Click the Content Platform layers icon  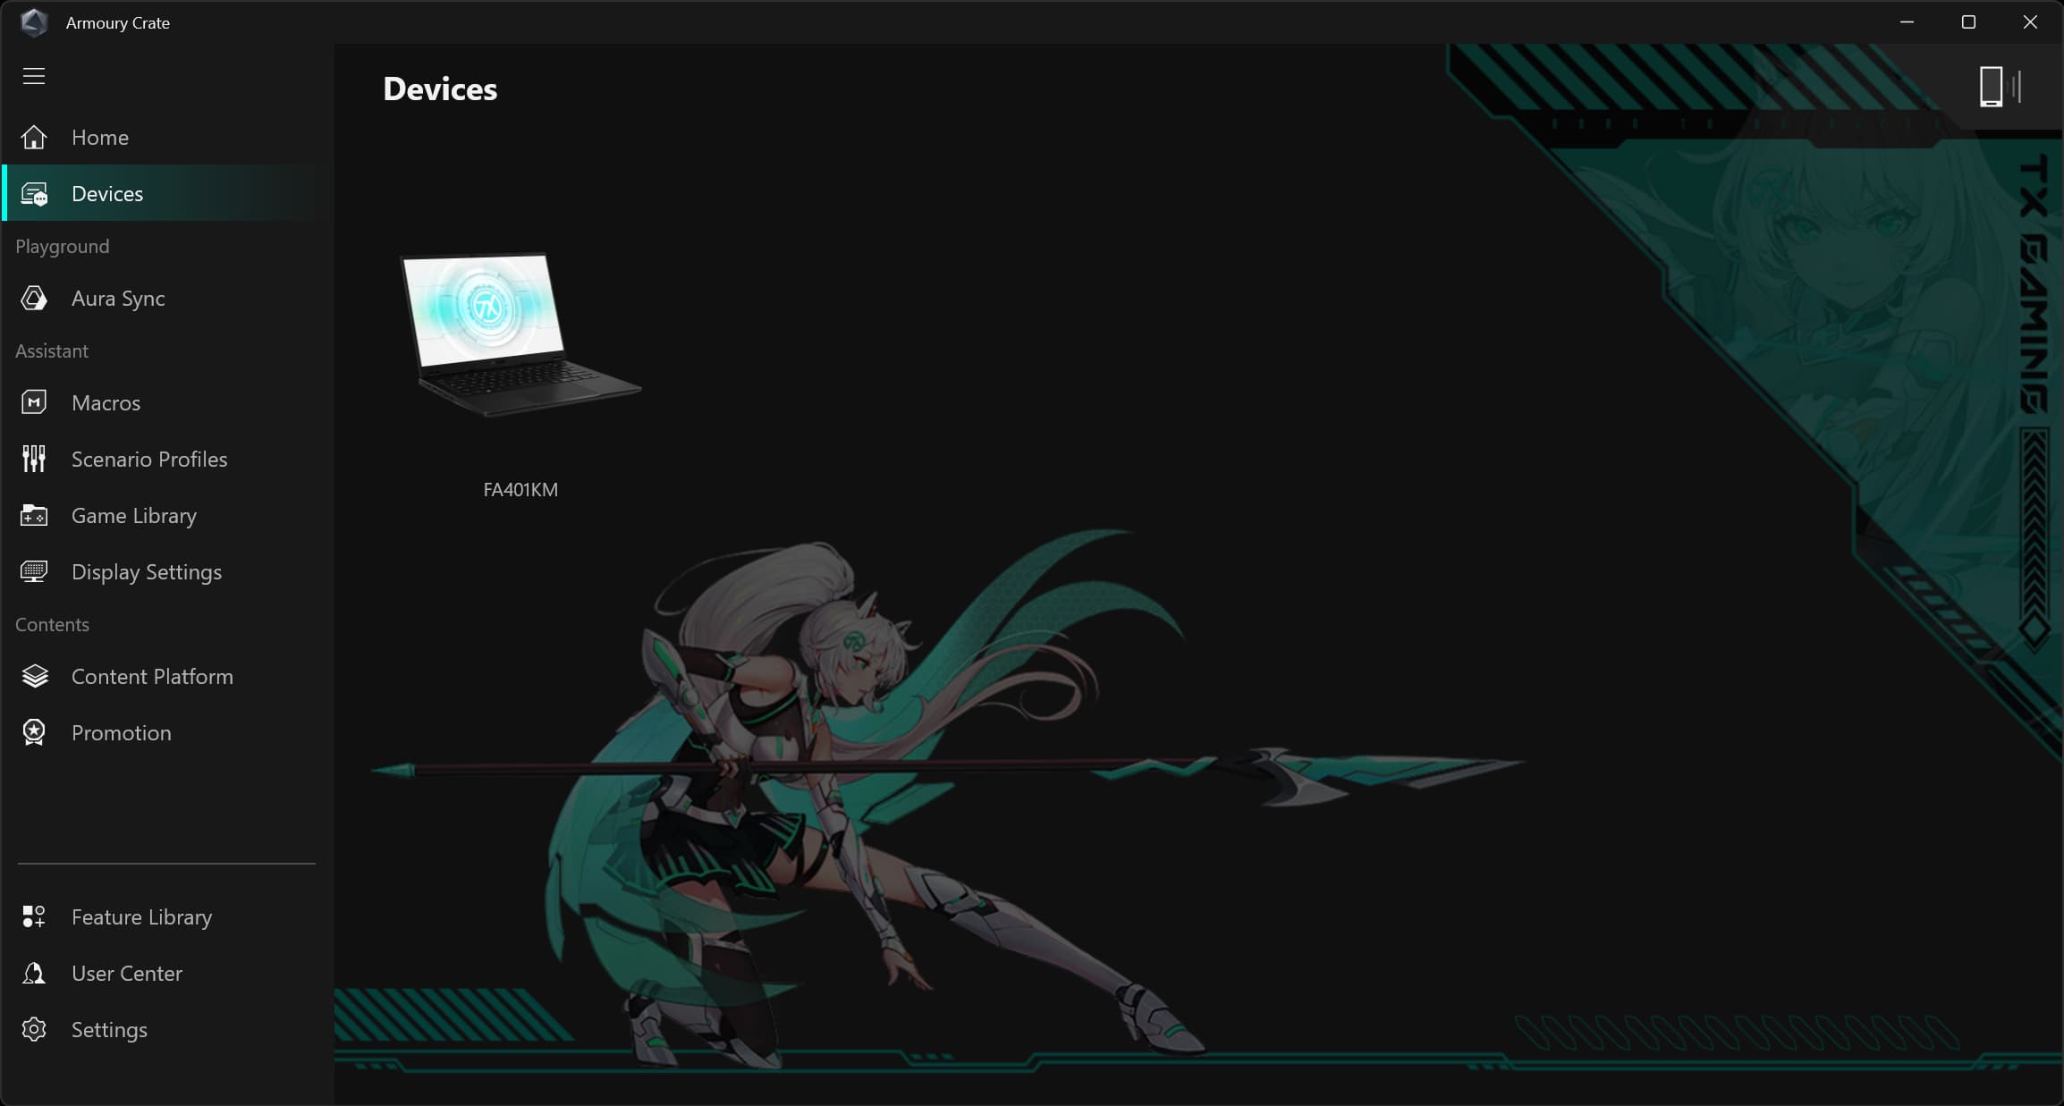point(34,677)
